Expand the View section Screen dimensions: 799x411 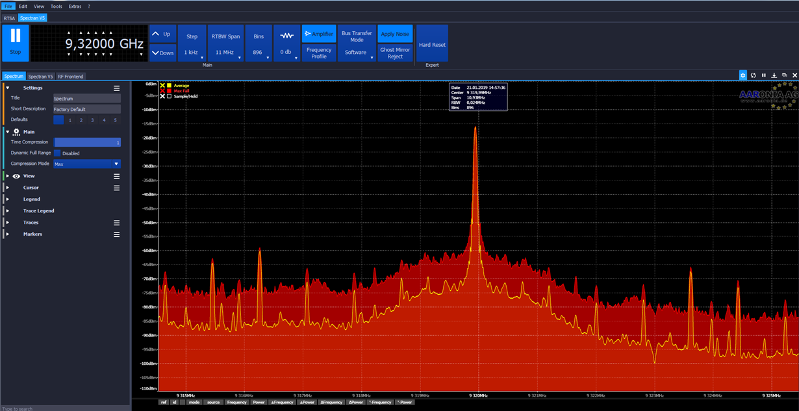click(8, 176)
